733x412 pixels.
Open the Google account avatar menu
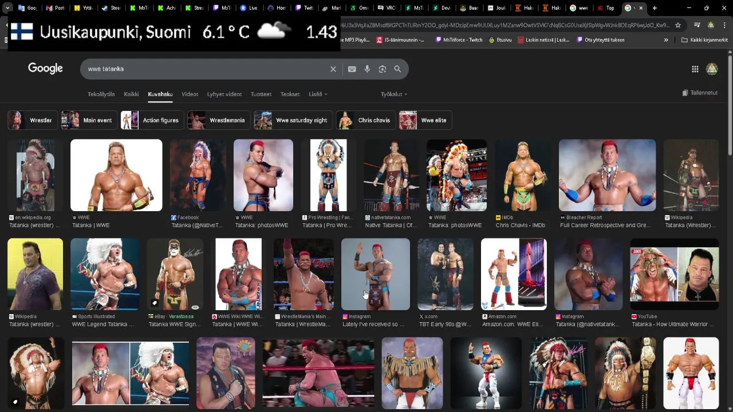[712, 69]
